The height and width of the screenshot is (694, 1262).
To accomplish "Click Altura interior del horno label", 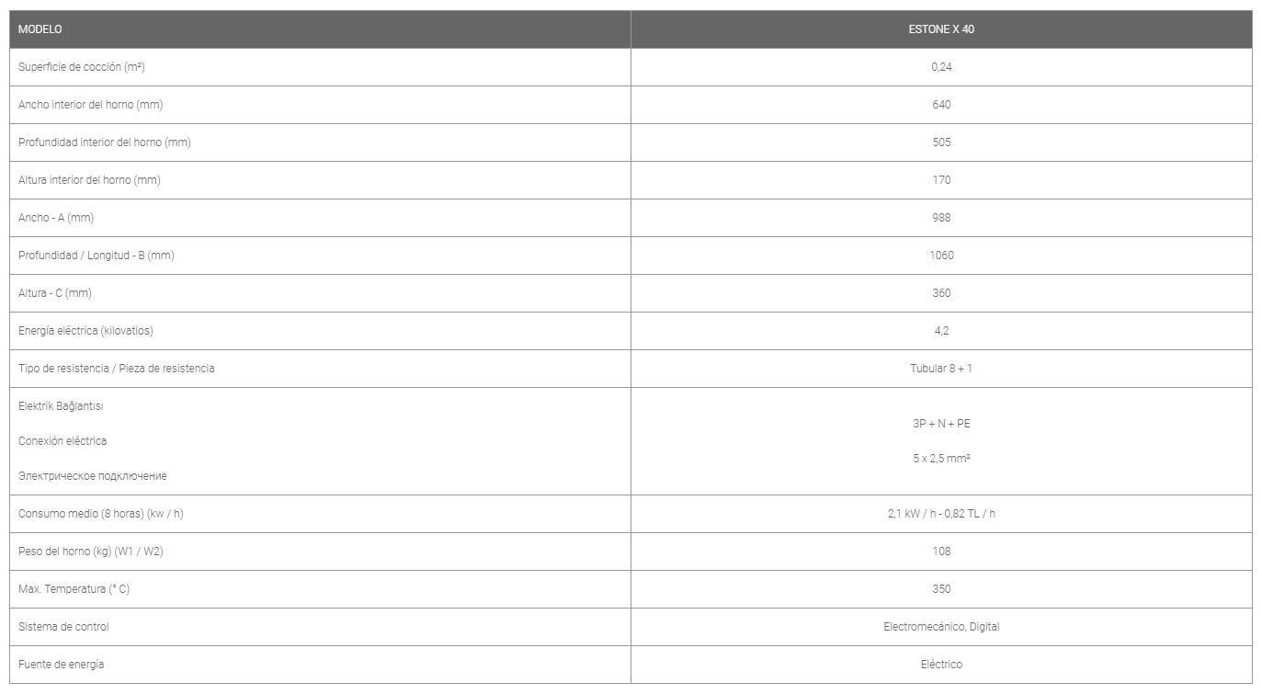I will click(x=89, y=180).
